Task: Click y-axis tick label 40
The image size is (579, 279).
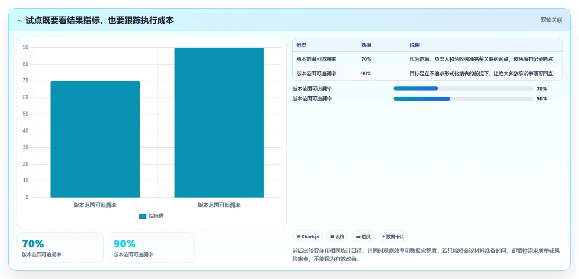Action: (x=25, y=131)
